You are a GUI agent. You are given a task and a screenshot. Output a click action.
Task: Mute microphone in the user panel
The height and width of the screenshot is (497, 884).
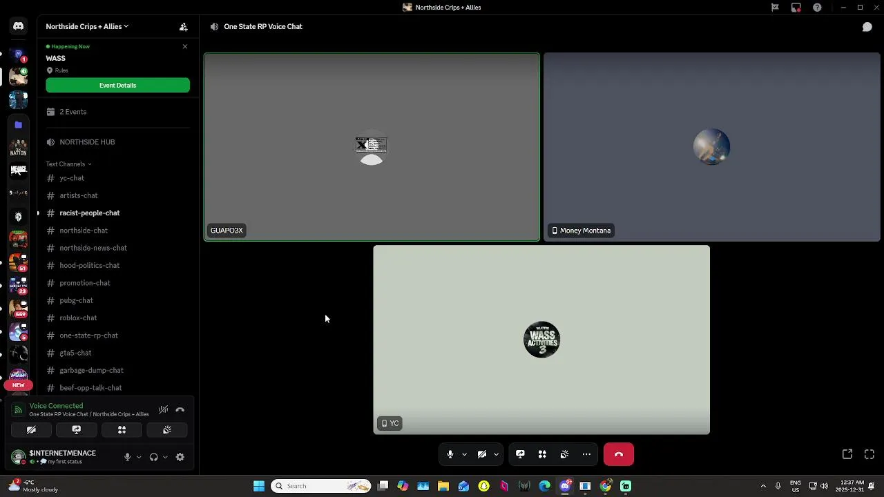pyautogui.click(x=127, y=457)
